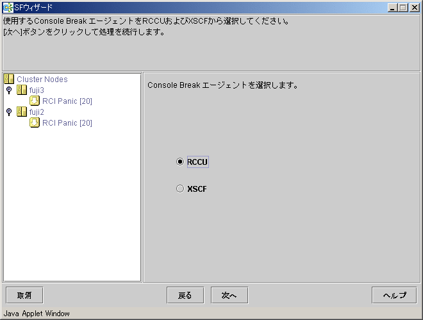Click RCI Panic icon under fuji3
The height and width of the screenshot is (320, 423).
[x=35, y=101]
